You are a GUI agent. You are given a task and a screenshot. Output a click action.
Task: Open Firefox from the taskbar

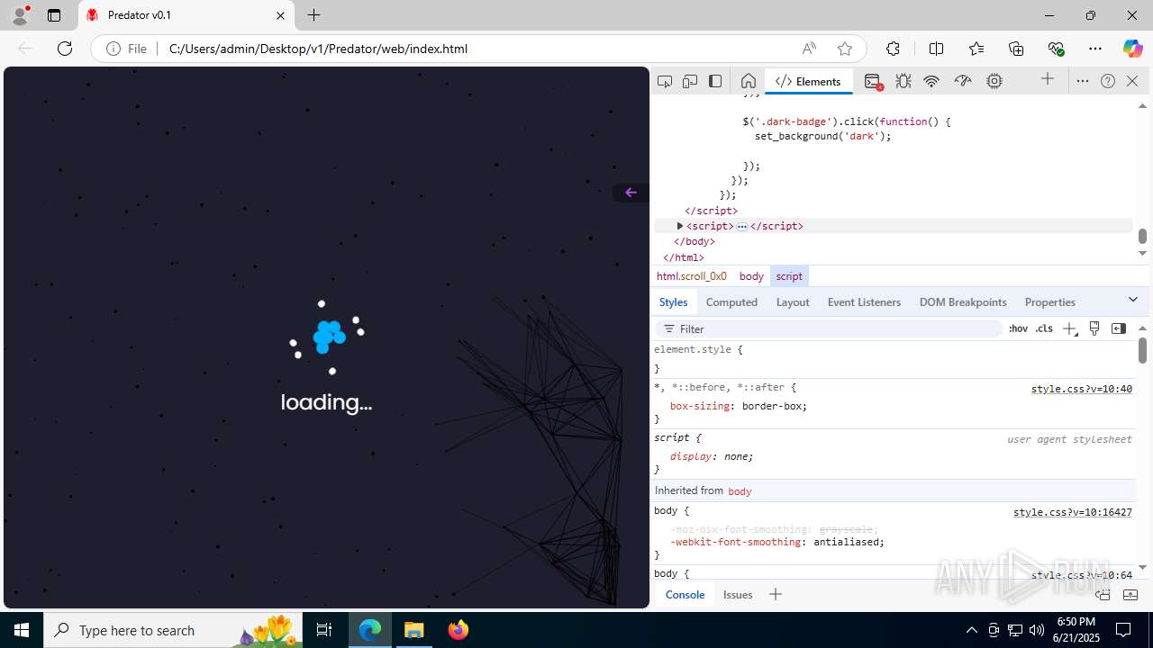click(458, 630)
